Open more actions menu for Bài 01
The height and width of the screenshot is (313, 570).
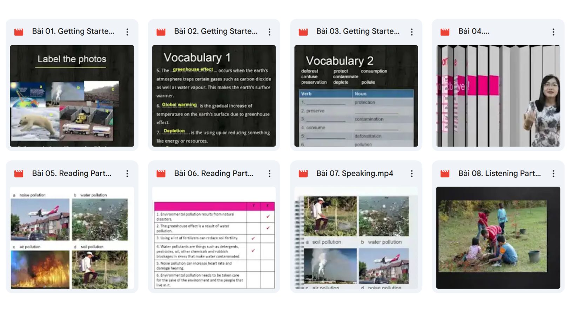click(x=127, y=32)
